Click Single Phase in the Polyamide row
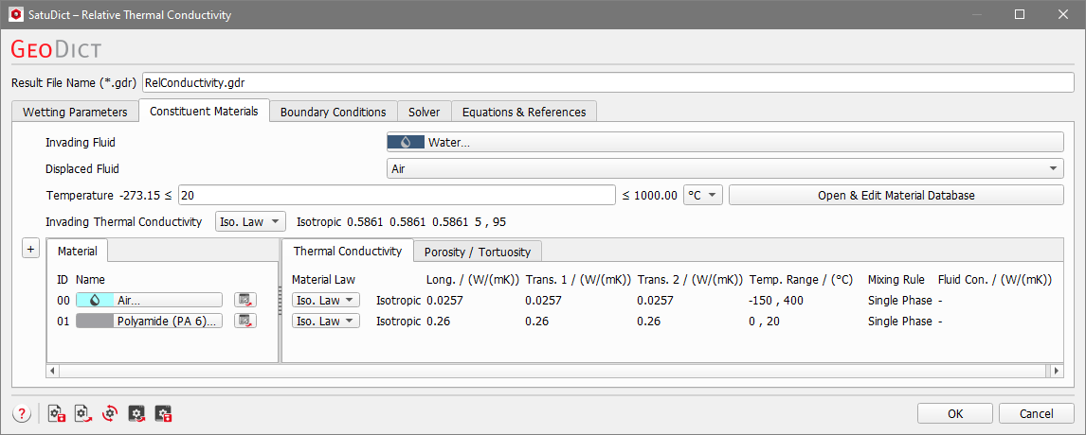Image resolution: width=1086 pixels, height=435 pixels. pos(899,322)
